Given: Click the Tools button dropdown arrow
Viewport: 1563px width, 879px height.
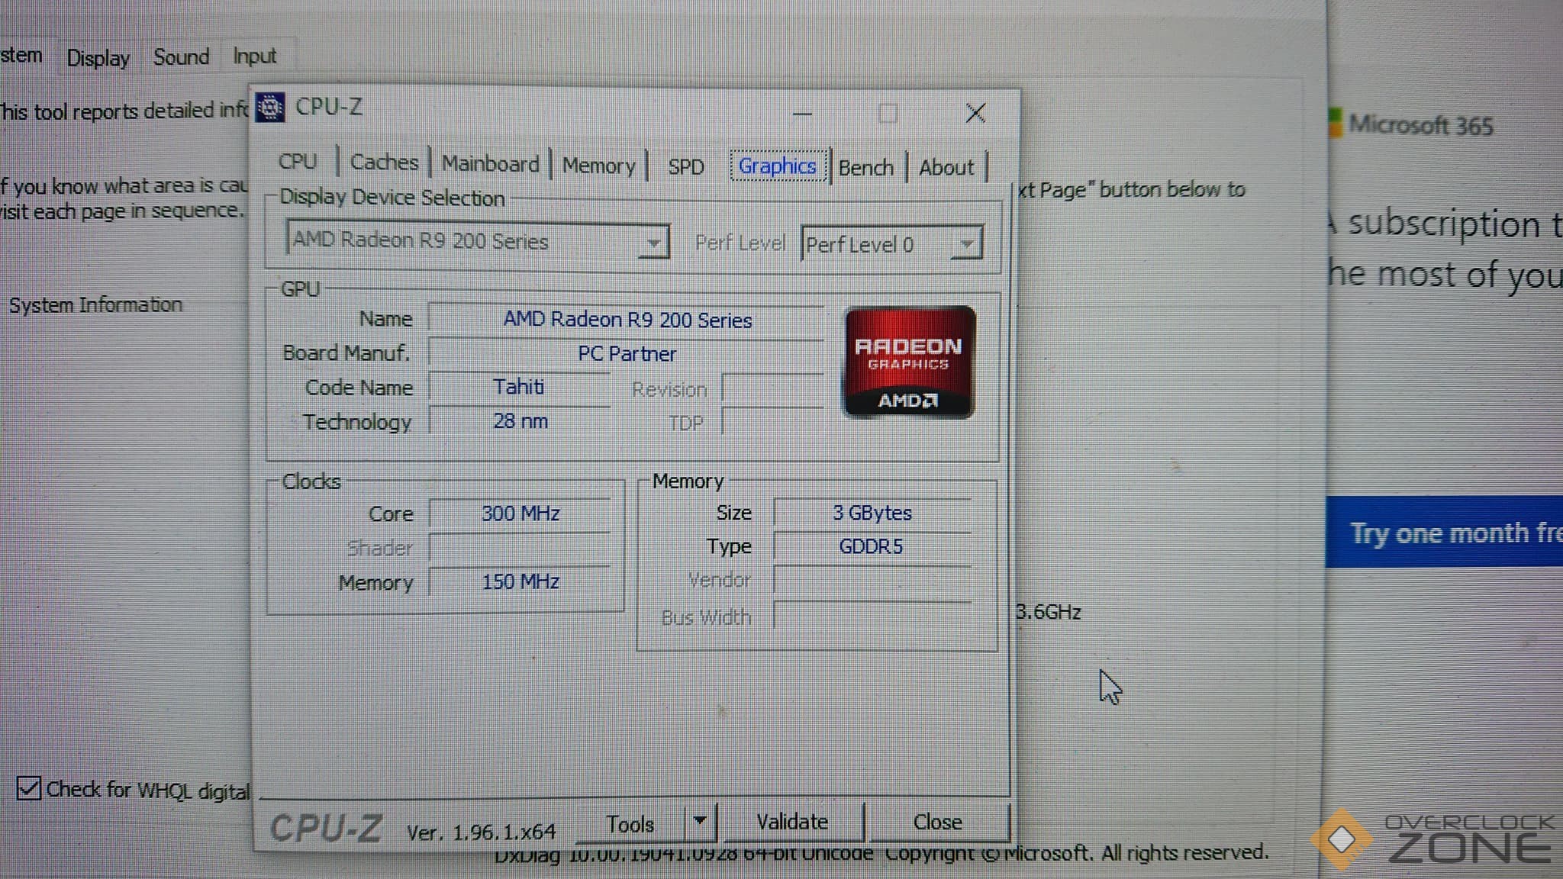Looking at the screenshot, I should 700,821.
